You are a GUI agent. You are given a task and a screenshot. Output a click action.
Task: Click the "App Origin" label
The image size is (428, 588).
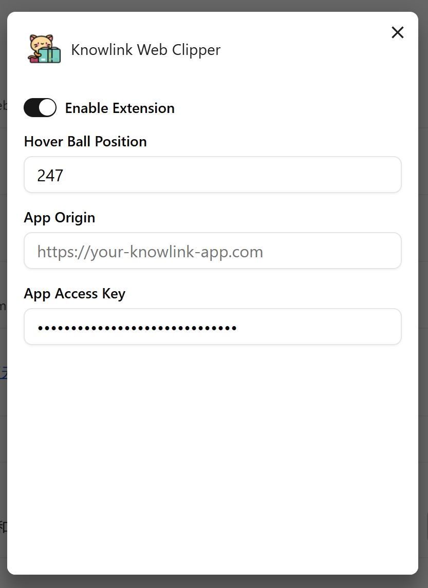[x=59, y=218]
